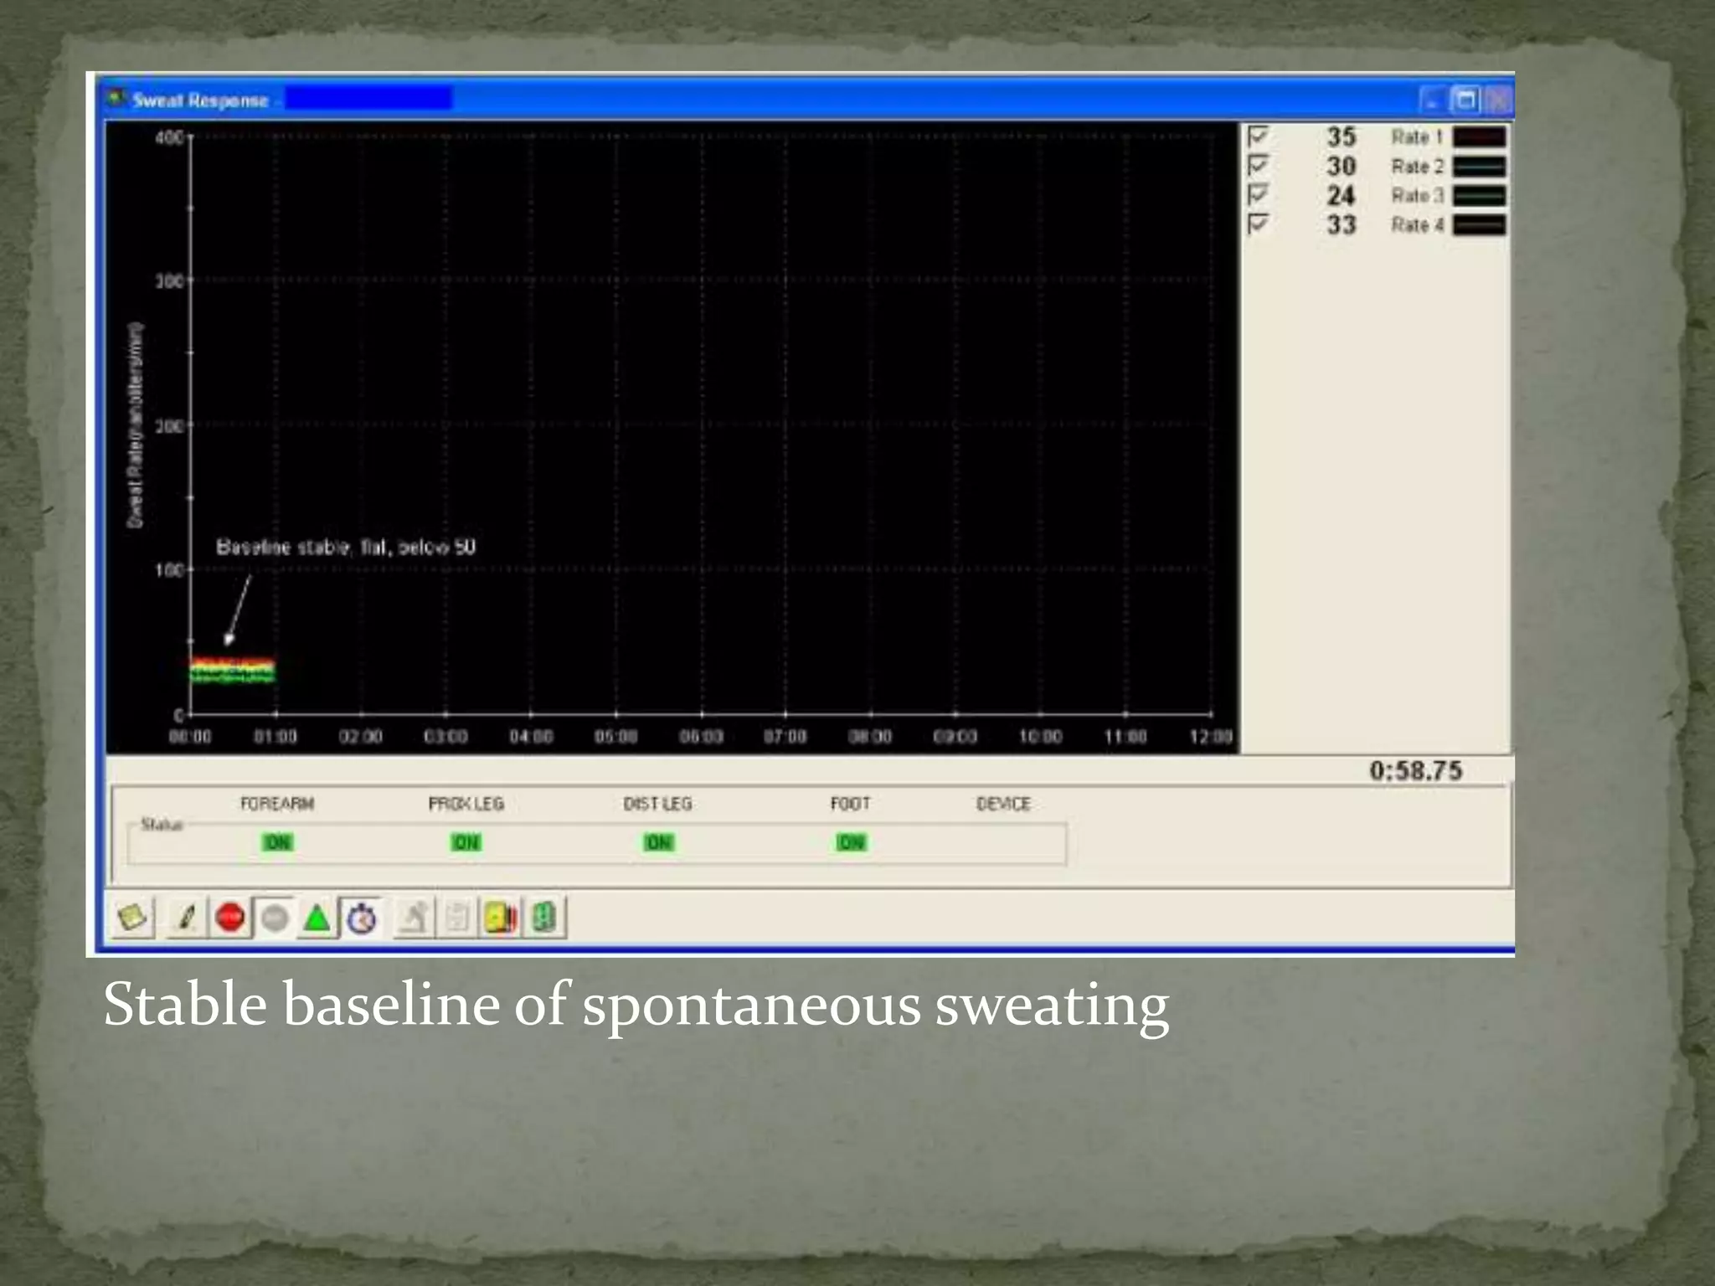The width and height of the screenshot is (1715, 1286).
Task: Click the Rate 4 value 33
Action: (1341, 224)
